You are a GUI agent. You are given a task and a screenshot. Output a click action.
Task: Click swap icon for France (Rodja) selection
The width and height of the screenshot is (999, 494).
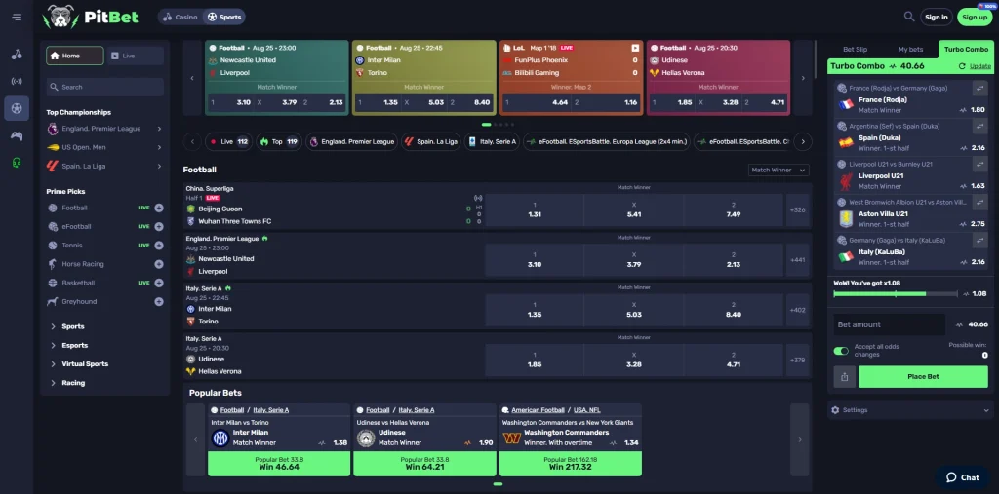[979, 89]
